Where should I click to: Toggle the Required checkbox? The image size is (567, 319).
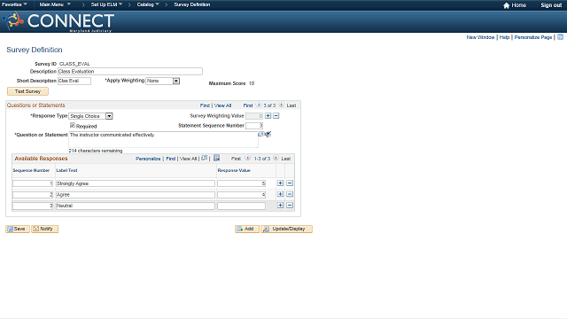[73, 125]
